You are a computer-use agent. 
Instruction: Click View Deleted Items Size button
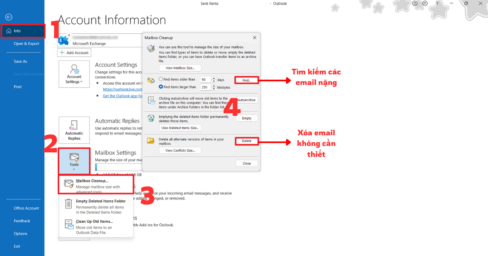[x=180, y=128]
